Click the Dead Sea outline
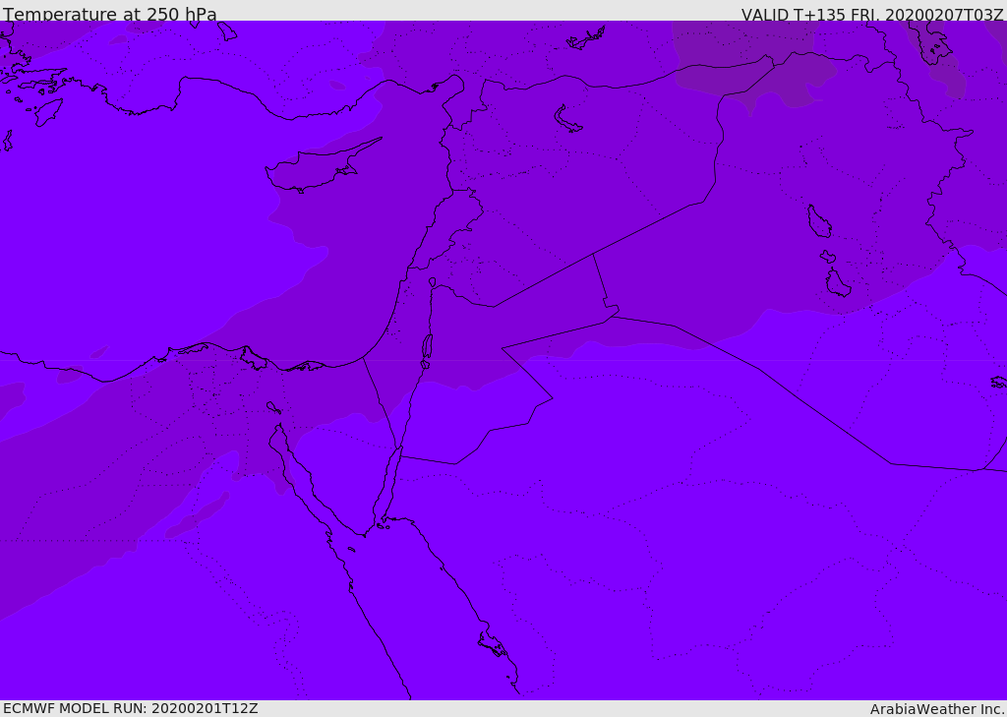Image resolution: width=1007 pixels, height=717 pixels. tap(427, 347)
